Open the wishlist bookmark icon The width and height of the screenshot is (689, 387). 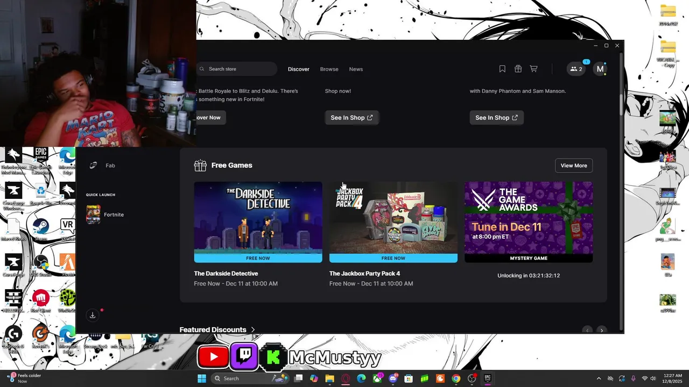point(502,69)
